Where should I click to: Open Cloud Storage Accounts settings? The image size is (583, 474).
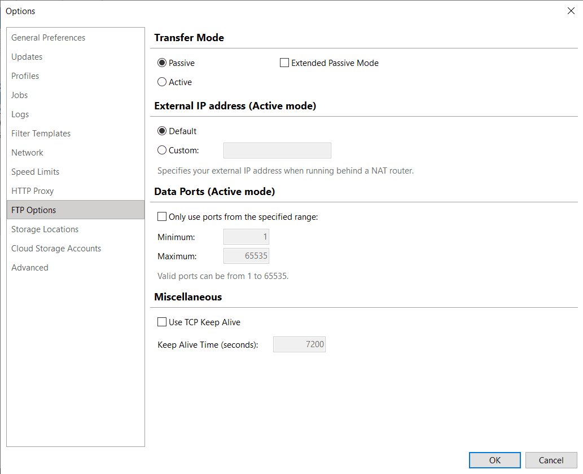click(x=56, y=249)
